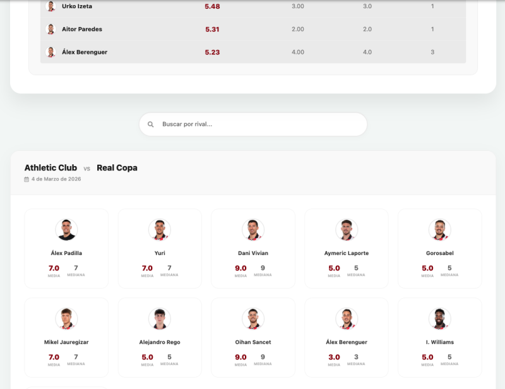Click the Mikel Jauregizar card name
The width and height of the screenshot is (505, 389).
(66, 342)
